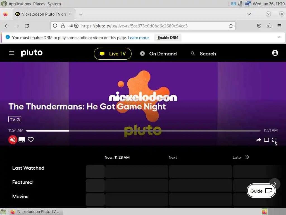Open Firefox extensions puzzle icon

269,26
